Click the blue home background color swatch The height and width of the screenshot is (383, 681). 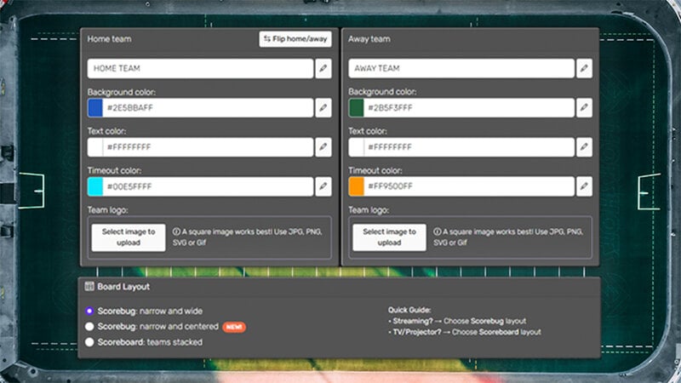click(x=95, y=108)
